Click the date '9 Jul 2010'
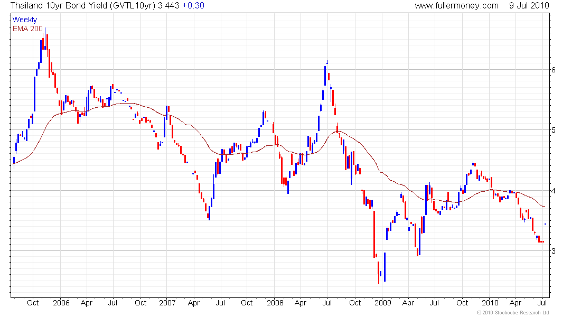Screen dimensions: 581x317 pos(529,6)
